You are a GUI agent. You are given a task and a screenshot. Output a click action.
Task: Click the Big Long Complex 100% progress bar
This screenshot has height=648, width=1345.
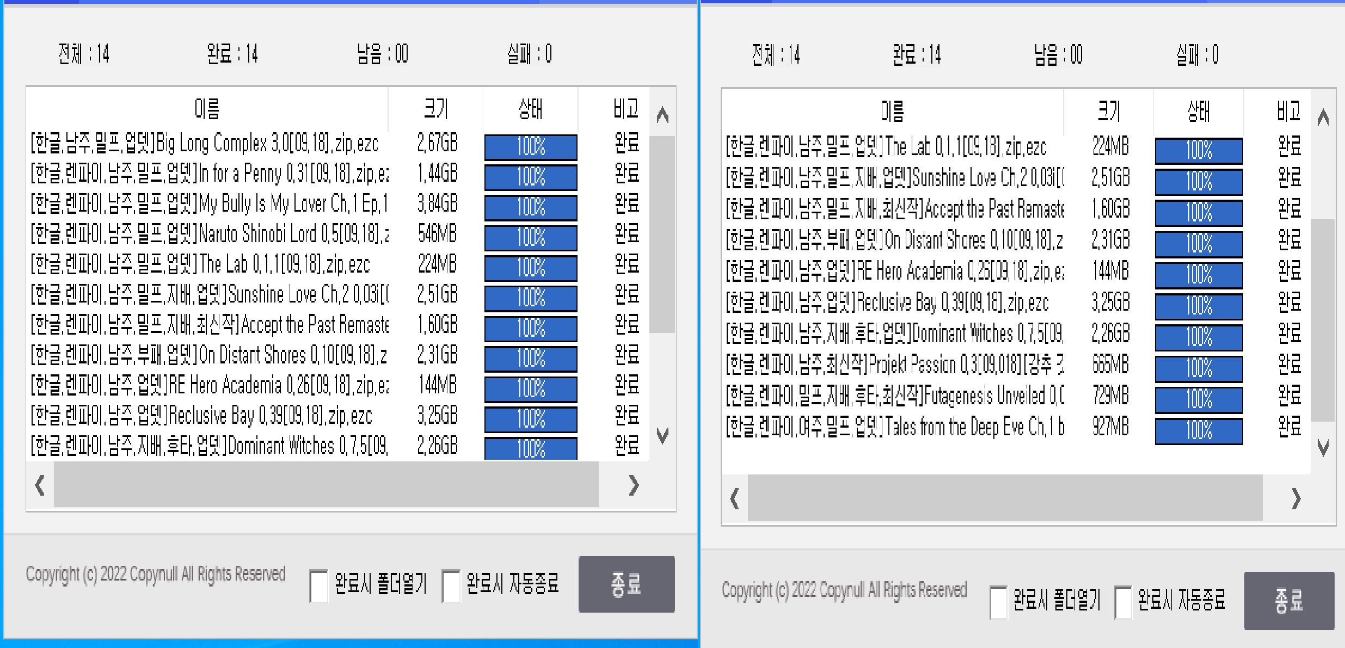point(531,147)
